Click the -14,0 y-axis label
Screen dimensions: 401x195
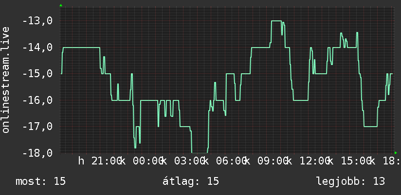(37, 48)
